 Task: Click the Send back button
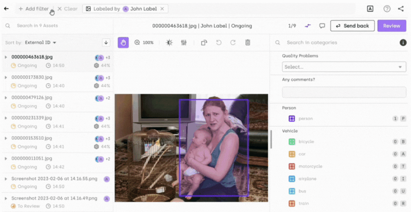point(352,26)
